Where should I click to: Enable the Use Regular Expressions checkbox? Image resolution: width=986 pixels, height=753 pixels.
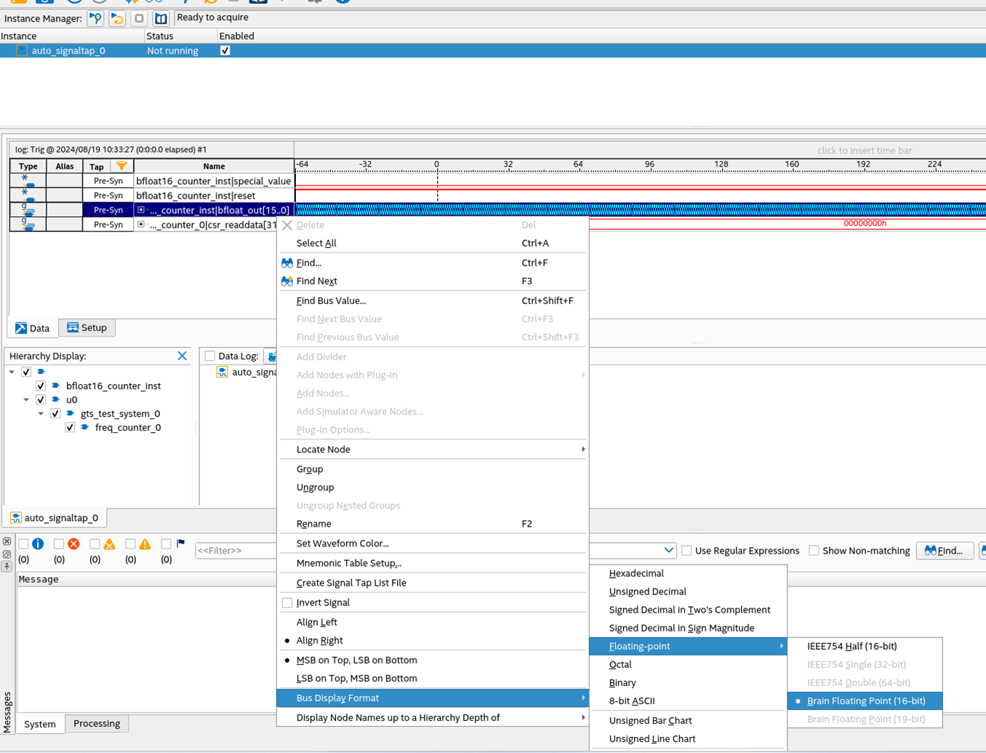tap(686, 551)
